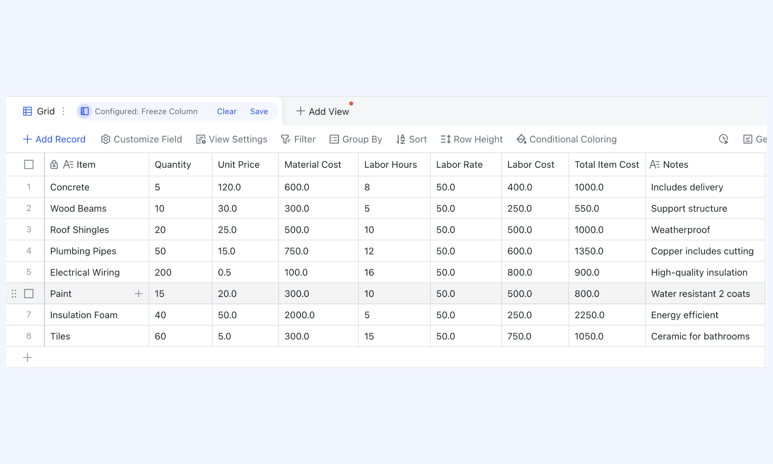The width and height of the screenshot is (773, 464).
Task: Click the plus icon beside Add View
Action: point(300,111)
